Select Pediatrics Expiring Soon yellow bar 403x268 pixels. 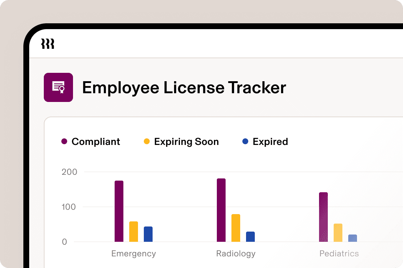pos(338,233)
